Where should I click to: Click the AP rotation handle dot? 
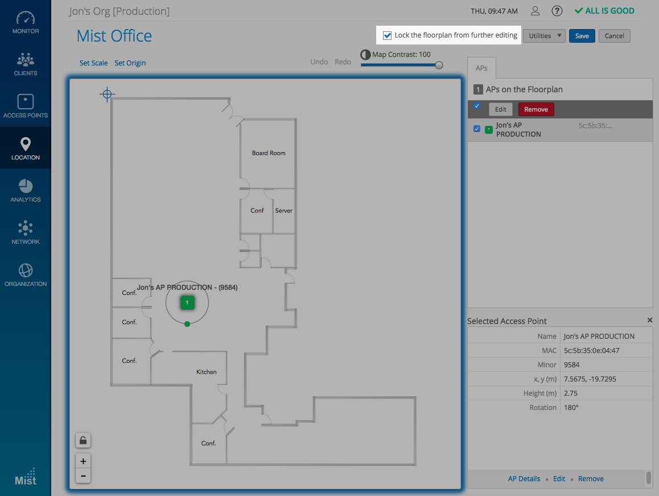[187, 324]
